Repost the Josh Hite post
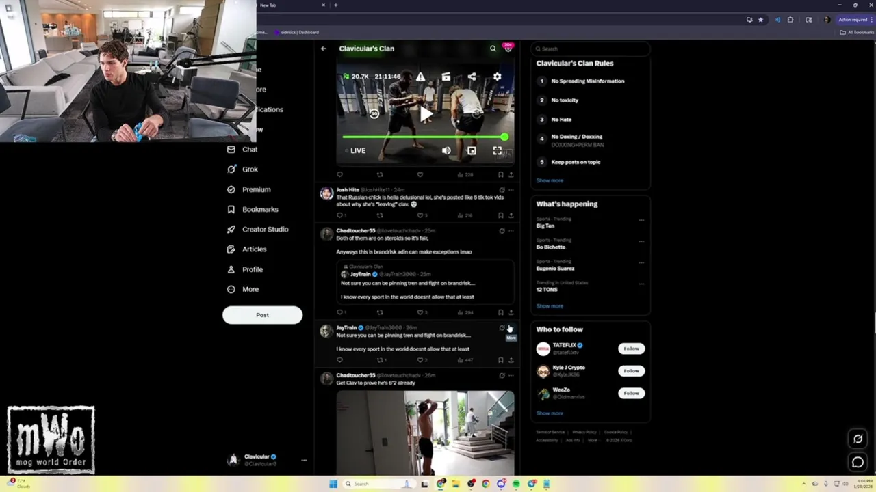Image resolution: width=876 pixels, height=492 pixels. pos(380,215)
